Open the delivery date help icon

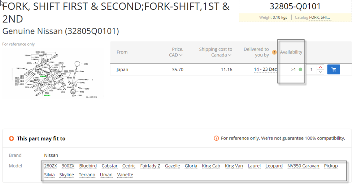[274, 52]
